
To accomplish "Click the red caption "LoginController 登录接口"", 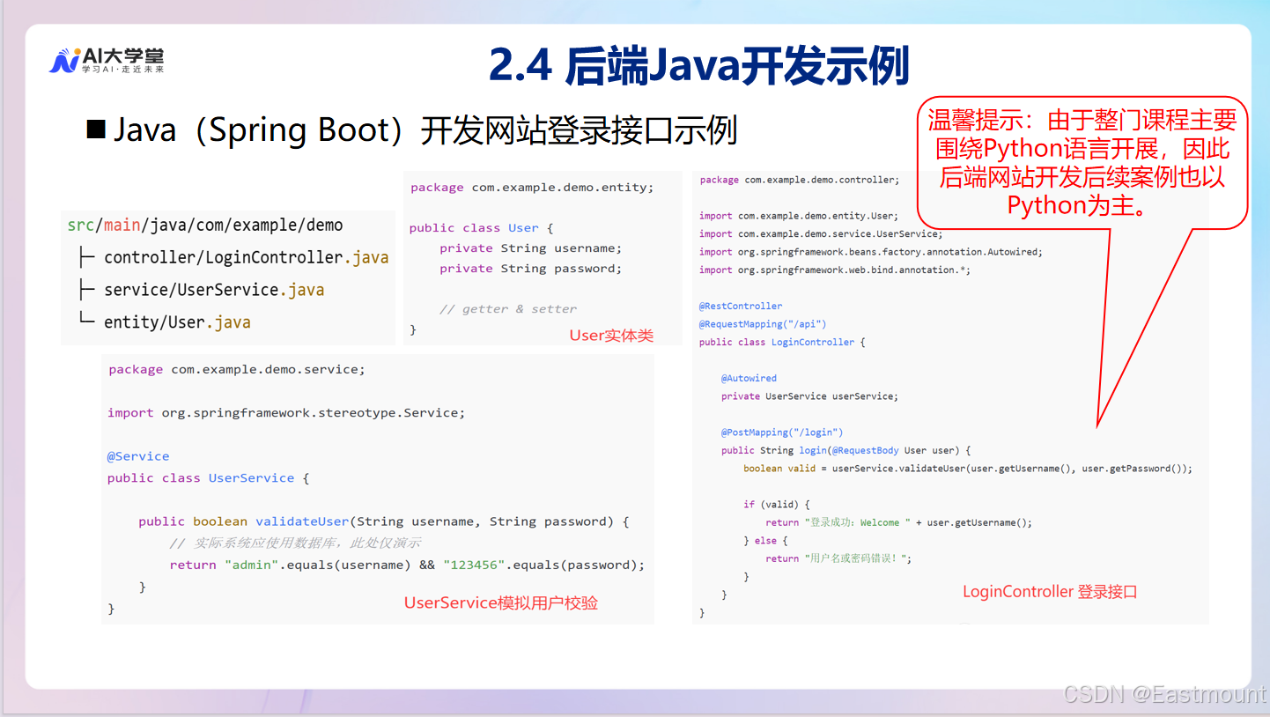I will [x=1050, y=592].
